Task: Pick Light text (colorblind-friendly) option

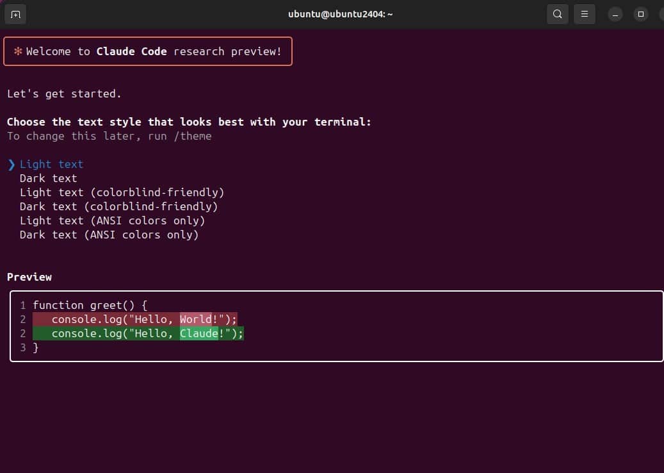Action: coord(122,192)
